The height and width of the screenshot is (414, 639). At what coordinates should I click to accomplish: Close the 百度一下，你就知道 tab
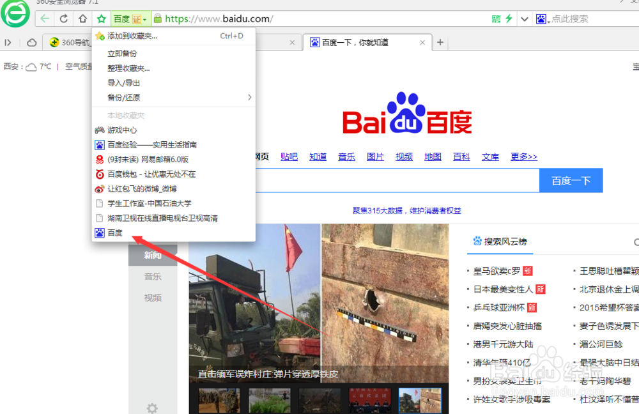(x=422, y=42)
